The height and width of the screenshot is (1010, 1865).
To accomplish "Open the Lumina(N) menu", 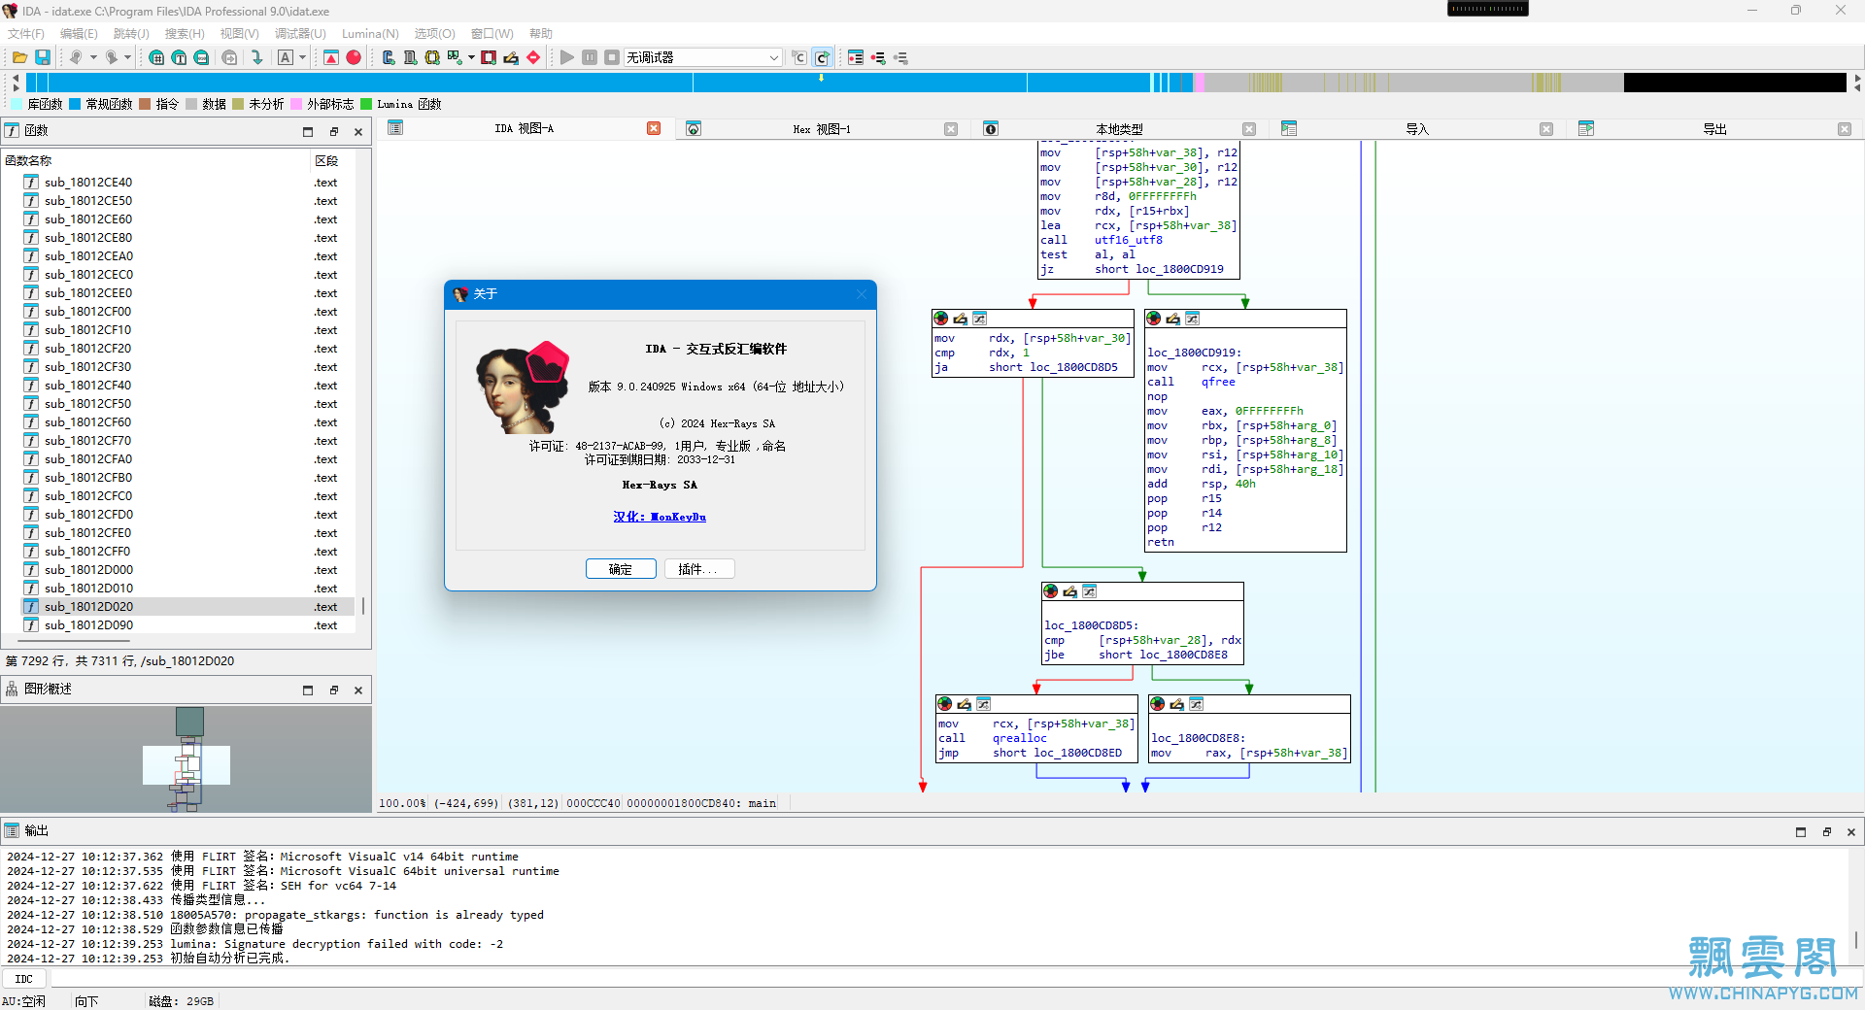I will pyautogui.click(x=370, y=34).
